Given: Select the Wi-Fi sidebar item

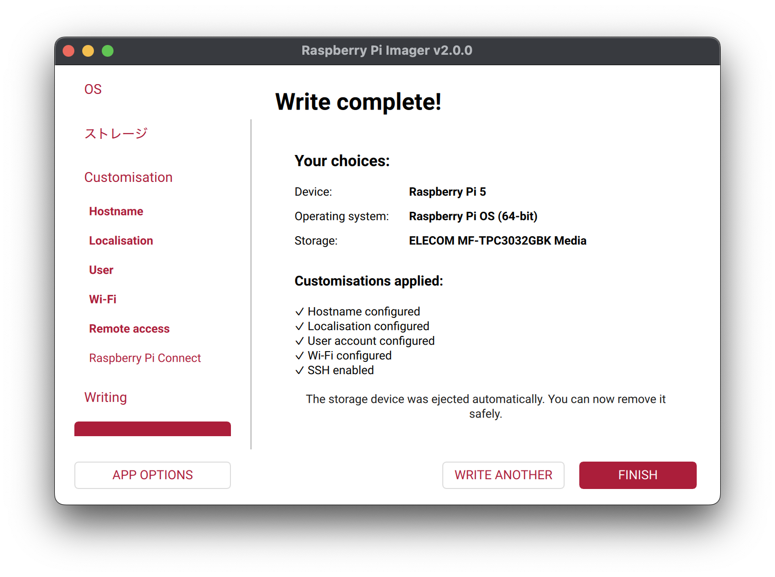Looking at the screenshot, I should coord(103,299).
